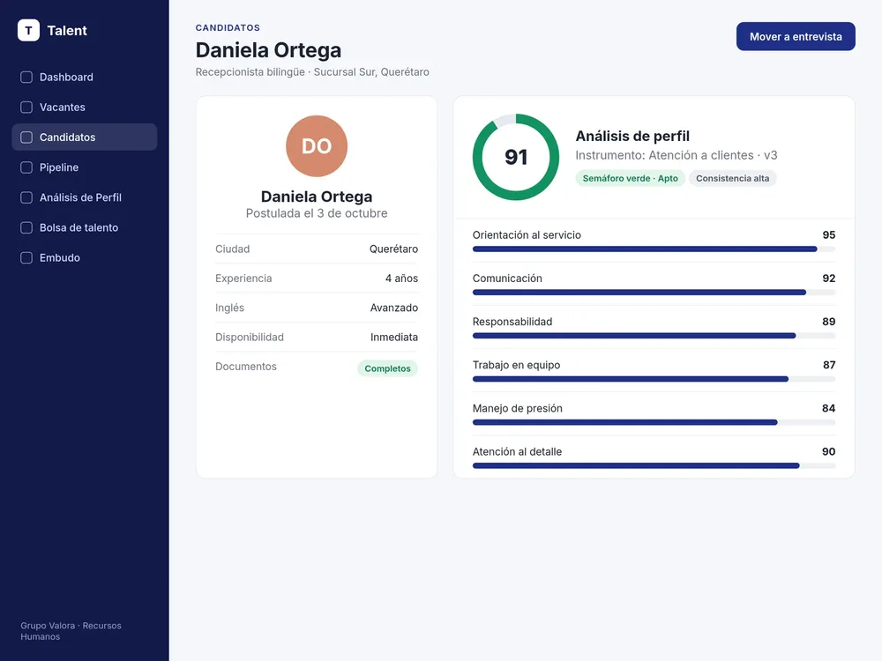The width and height of the screenshot is (882, 661).
Task: Click the Talent logo icon
Action: (29, 30)
